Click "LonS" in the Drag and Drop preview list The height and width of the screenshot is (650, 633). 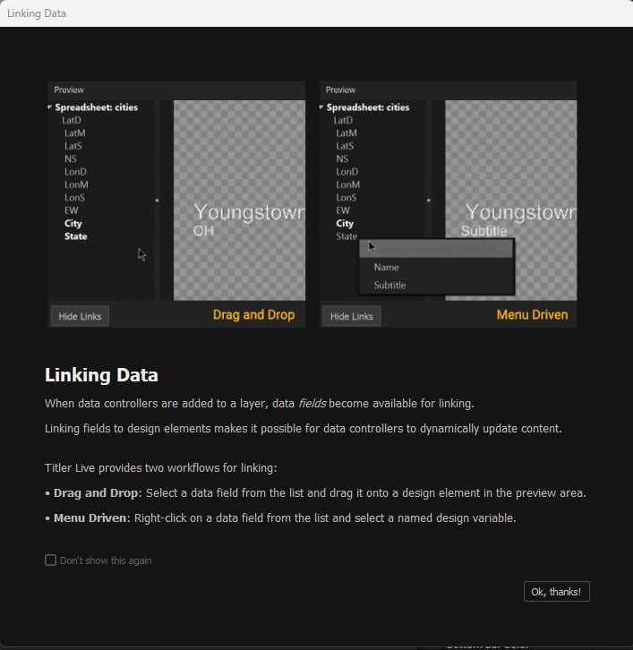(x=74, y=197)
